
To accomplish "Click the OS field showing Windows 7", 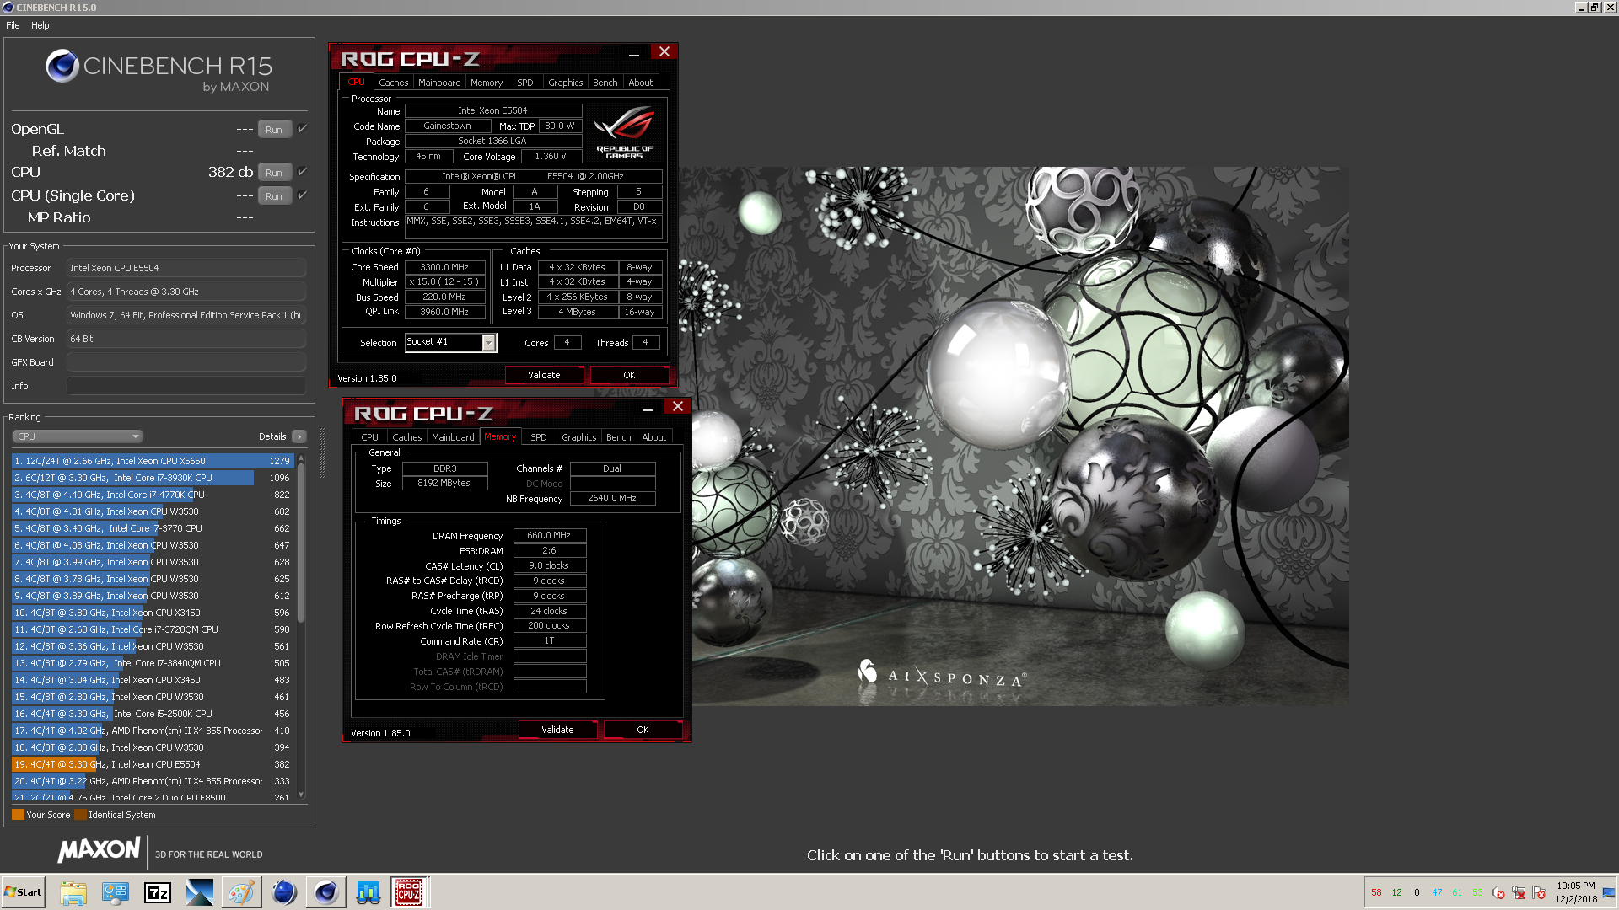I will click(x=186, y=315).
